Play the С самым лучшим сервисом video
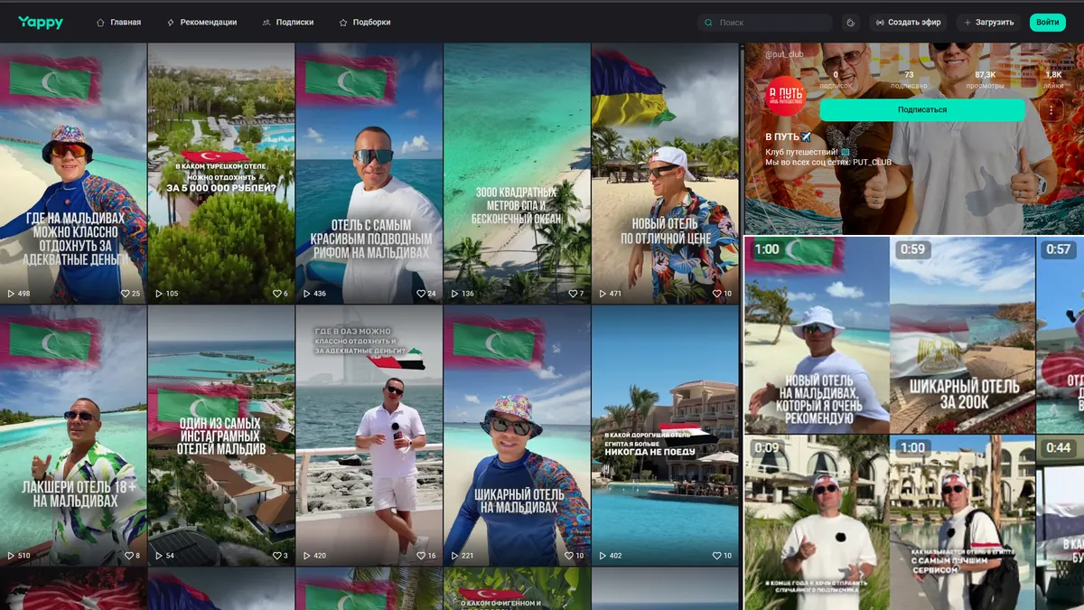This screenshot has width=1084, height=610. coord(962,522)
